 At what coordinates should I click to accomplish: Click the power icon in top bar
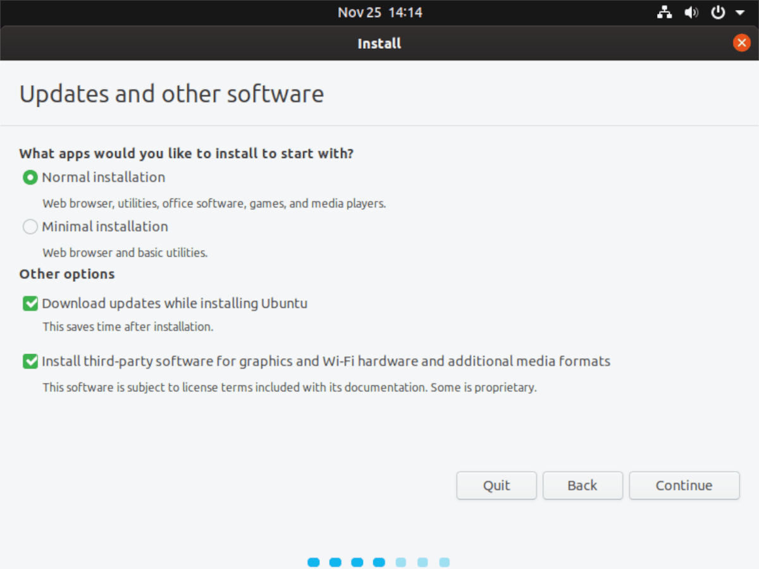[718, 13]
